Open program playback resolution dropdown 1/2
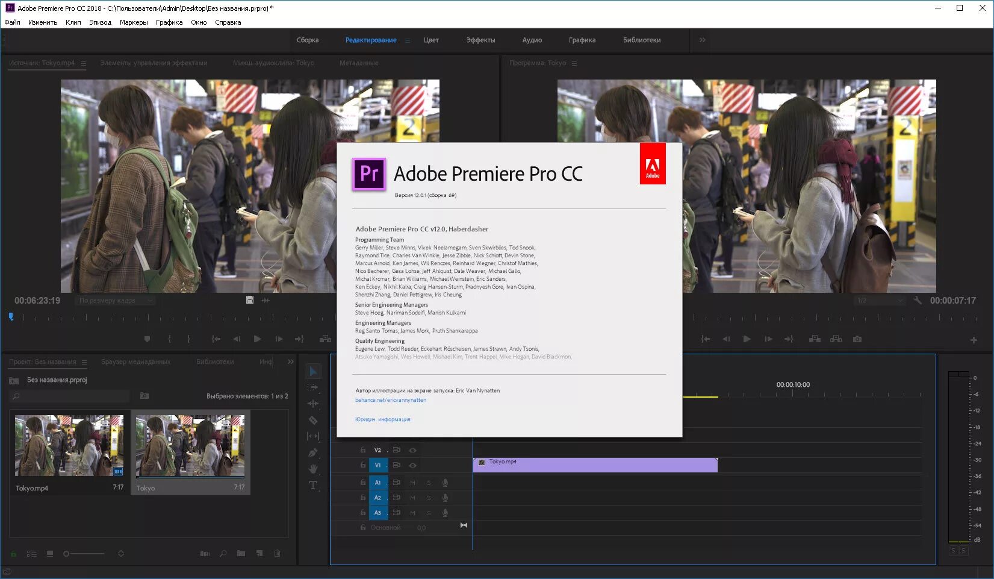Image resolution: width=994 pixels, height=579 pixels. click(x=880, y=300)
